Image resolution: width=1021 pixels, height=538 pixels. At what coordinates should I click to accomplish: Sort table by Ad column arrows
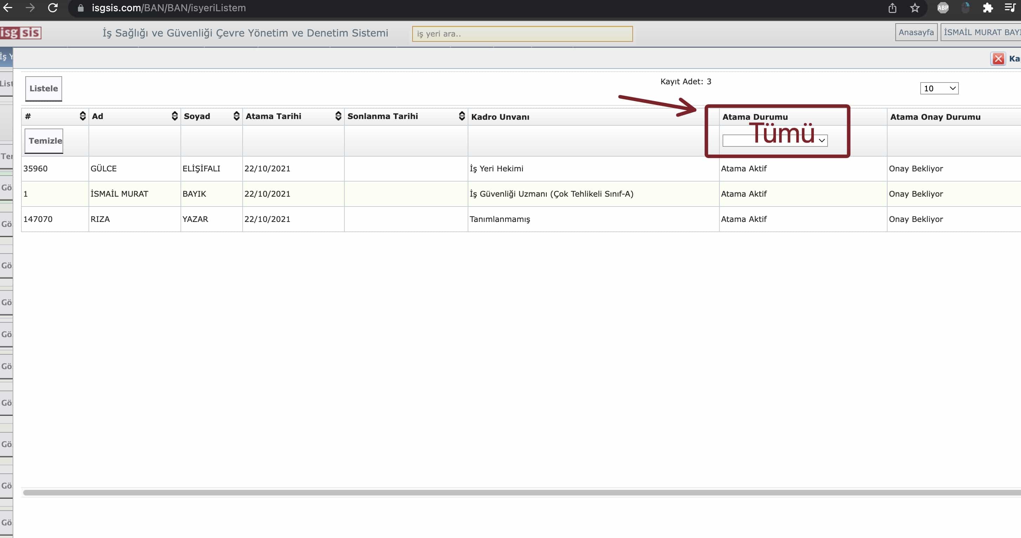[x=174, y=116]
